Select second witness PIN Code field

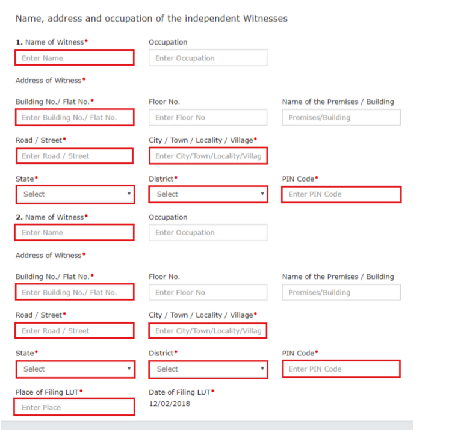click(341, 369)
